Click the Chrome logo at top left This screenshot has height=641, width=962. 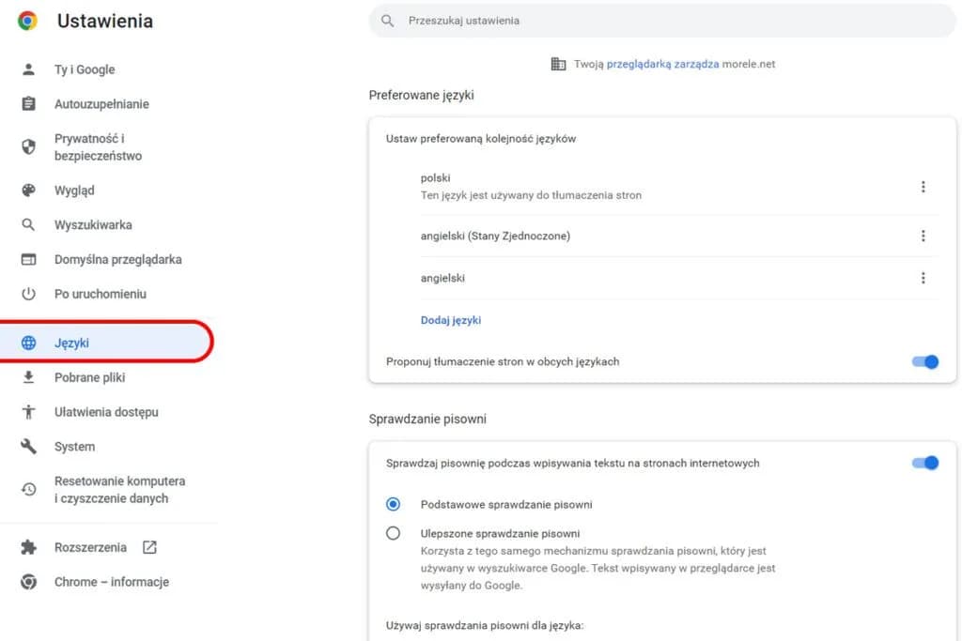click(x=25, y=19)
